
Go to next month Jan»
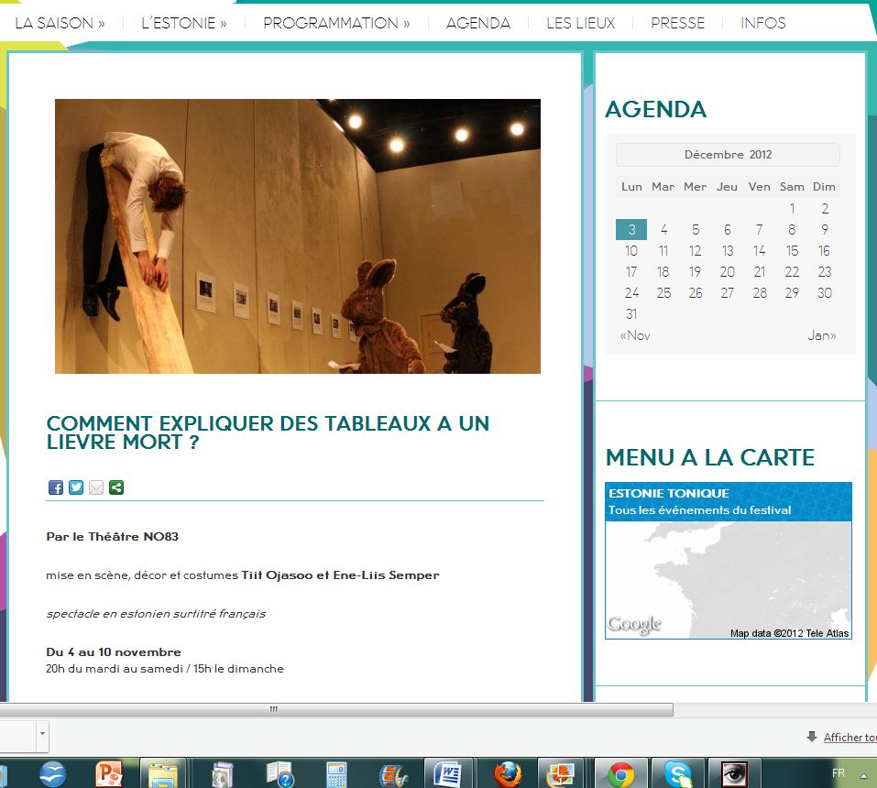pyautogui.click(x=821, y=335)
